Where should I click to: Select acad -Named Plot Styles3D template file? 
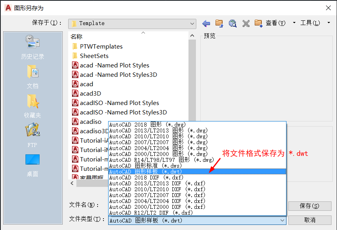[x=114, y=75]
